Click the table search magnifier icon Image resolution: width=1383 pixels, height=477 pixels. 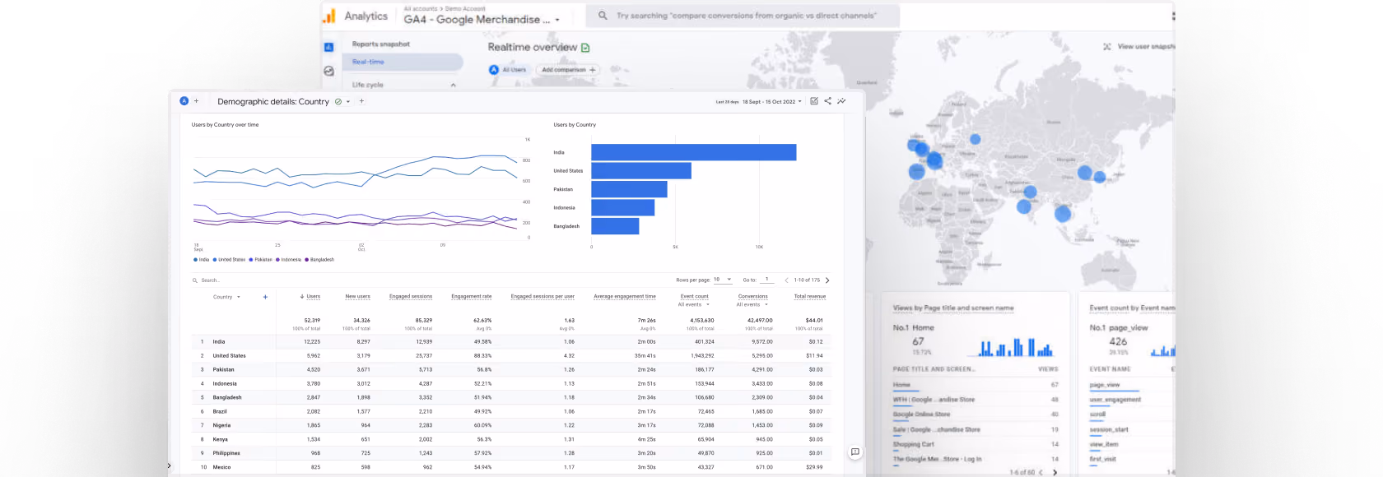coord(195,280)
